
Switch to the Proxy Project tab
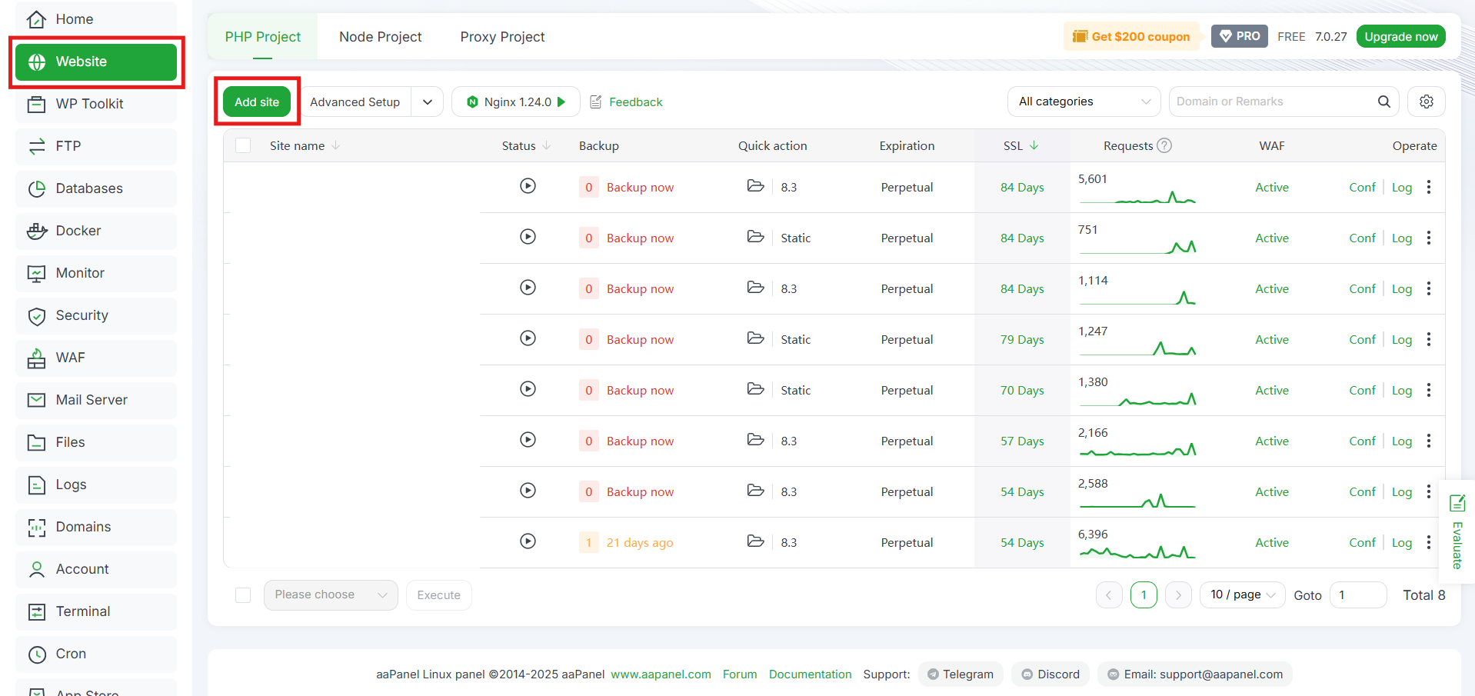502,37
